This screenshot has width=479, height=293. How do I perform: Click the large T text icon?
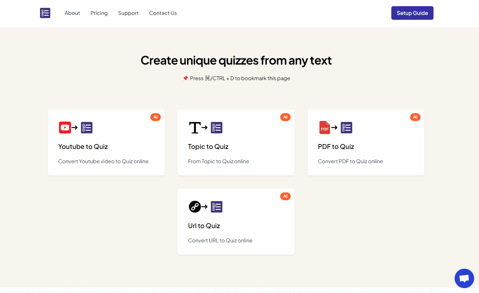[x=195, y=128]
